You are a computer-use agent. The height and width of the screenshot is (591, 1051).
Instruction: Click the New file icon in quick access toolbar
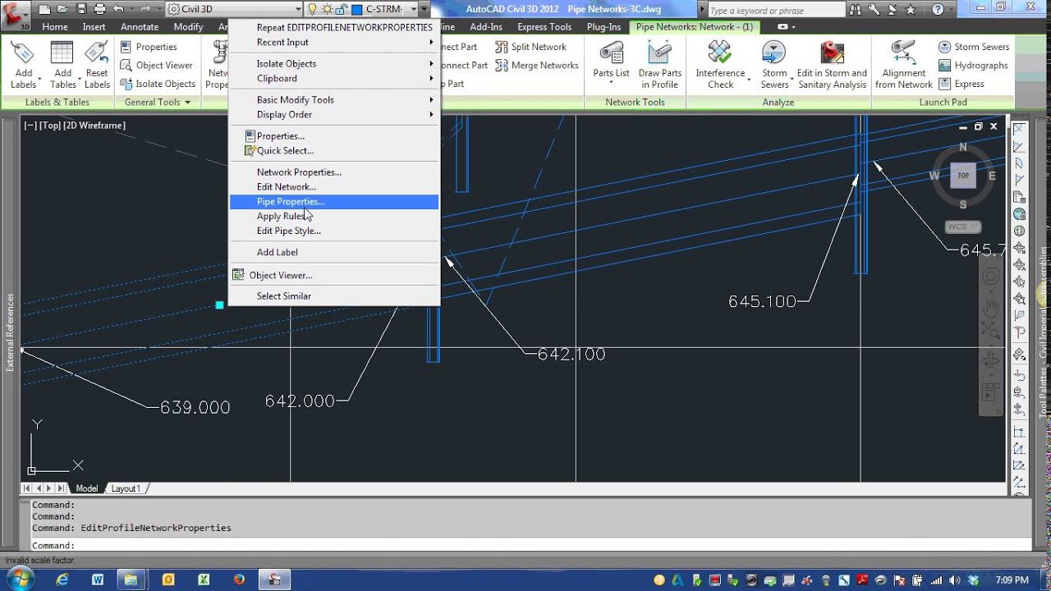(x=44, y=9)
